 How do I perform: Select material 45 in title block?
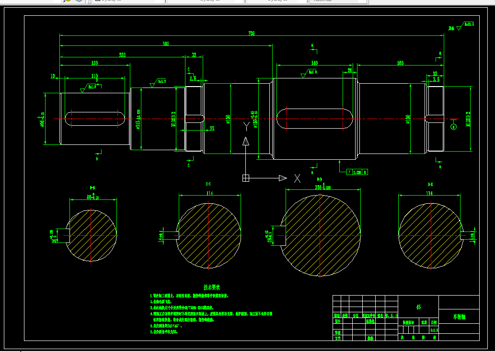[419, 307]
